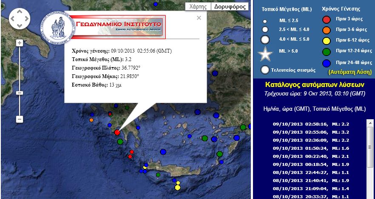Click the 'Τελευταίος σεισμός' legend circle icon
The image size is (375, 199).
(x=266, y=70)
